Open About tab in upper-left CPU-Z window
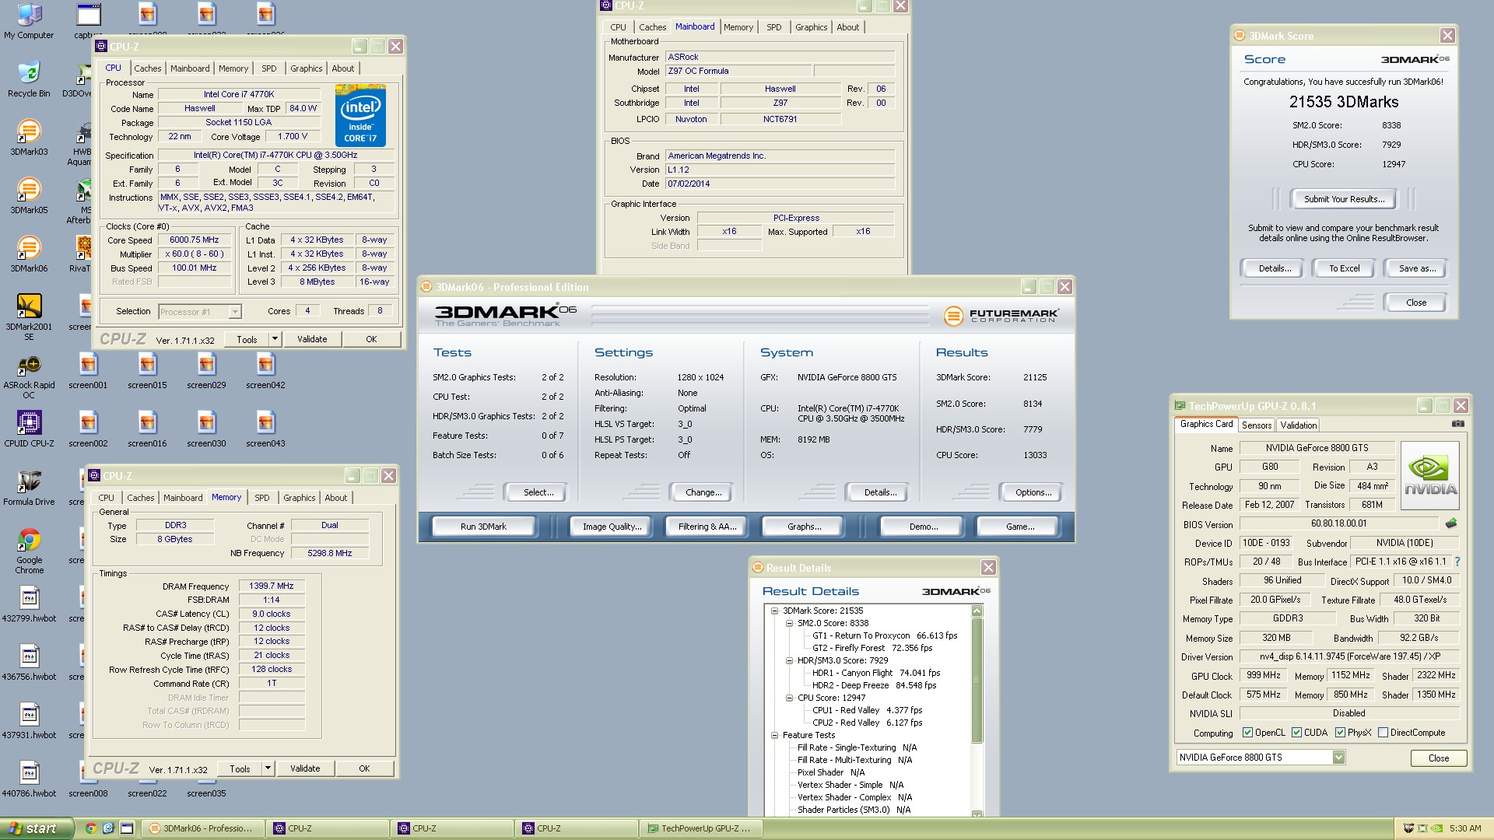 coord(342,68)
